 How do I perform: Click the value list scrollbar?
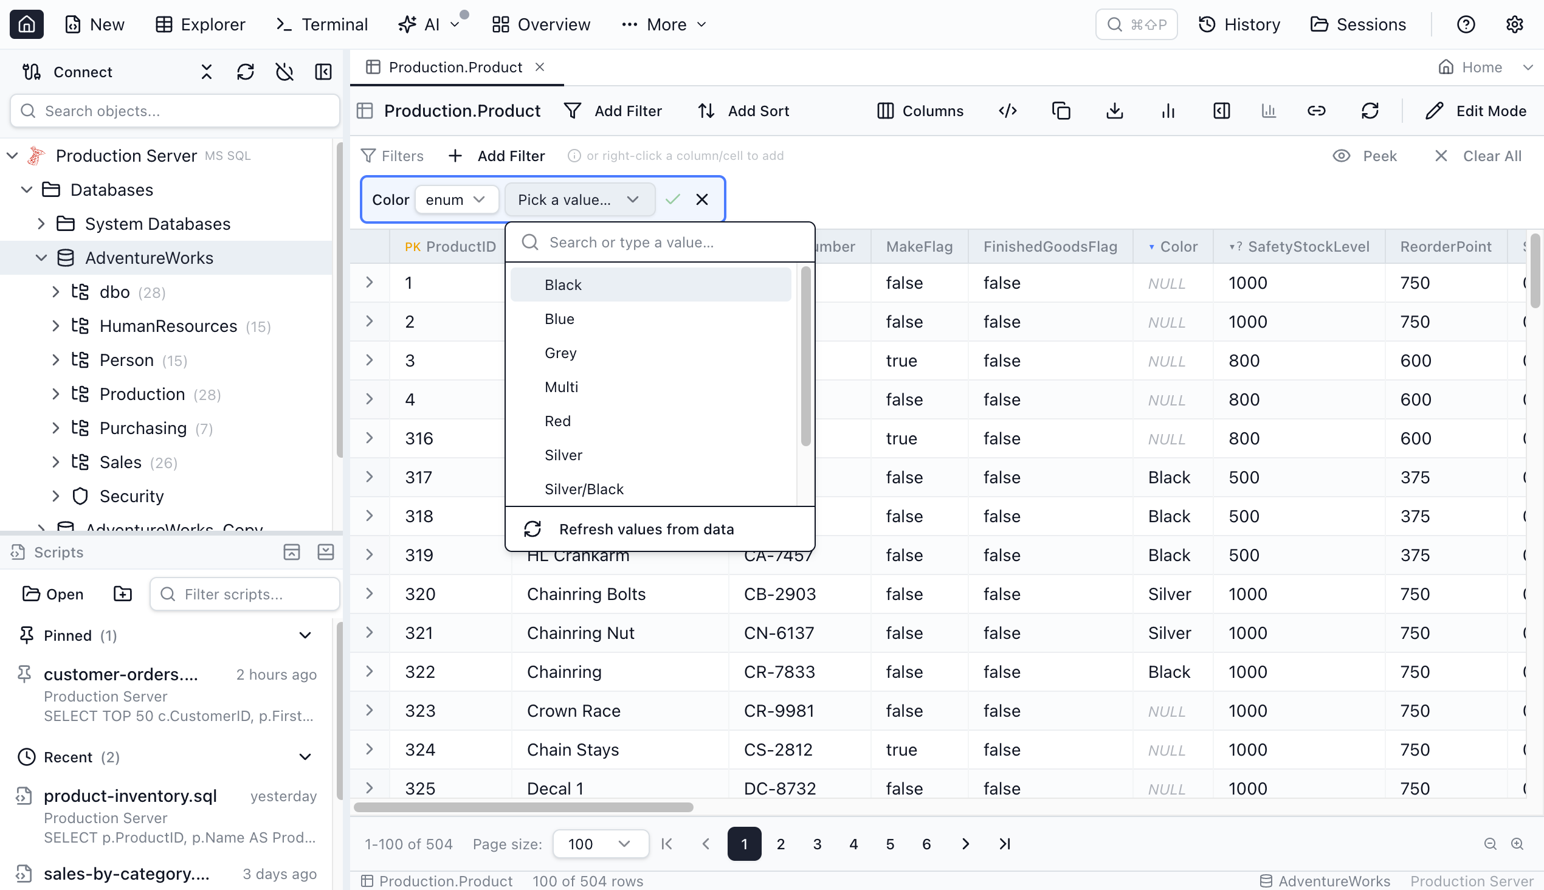[x=805, y=356]
